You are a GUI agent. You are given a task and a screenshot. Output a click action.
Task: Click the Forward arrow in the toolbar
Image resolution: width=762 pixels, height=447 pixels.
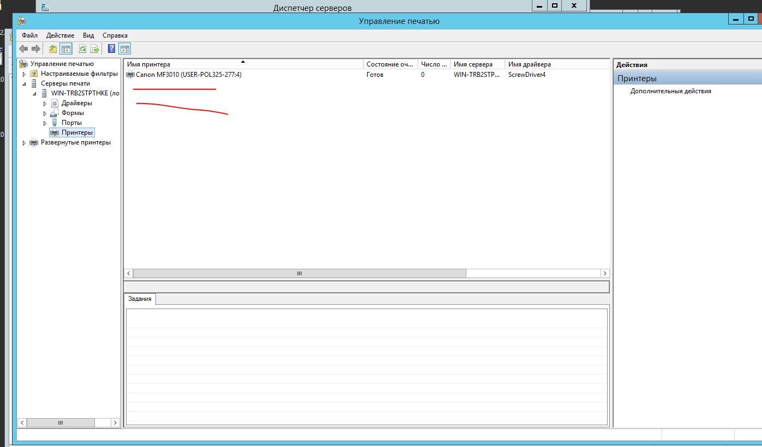click(x=36, y=49)
